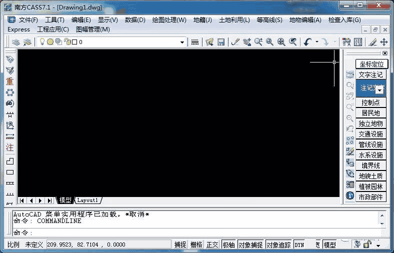Click the rectangle draw icon in left toolbar

pos(9,172)
